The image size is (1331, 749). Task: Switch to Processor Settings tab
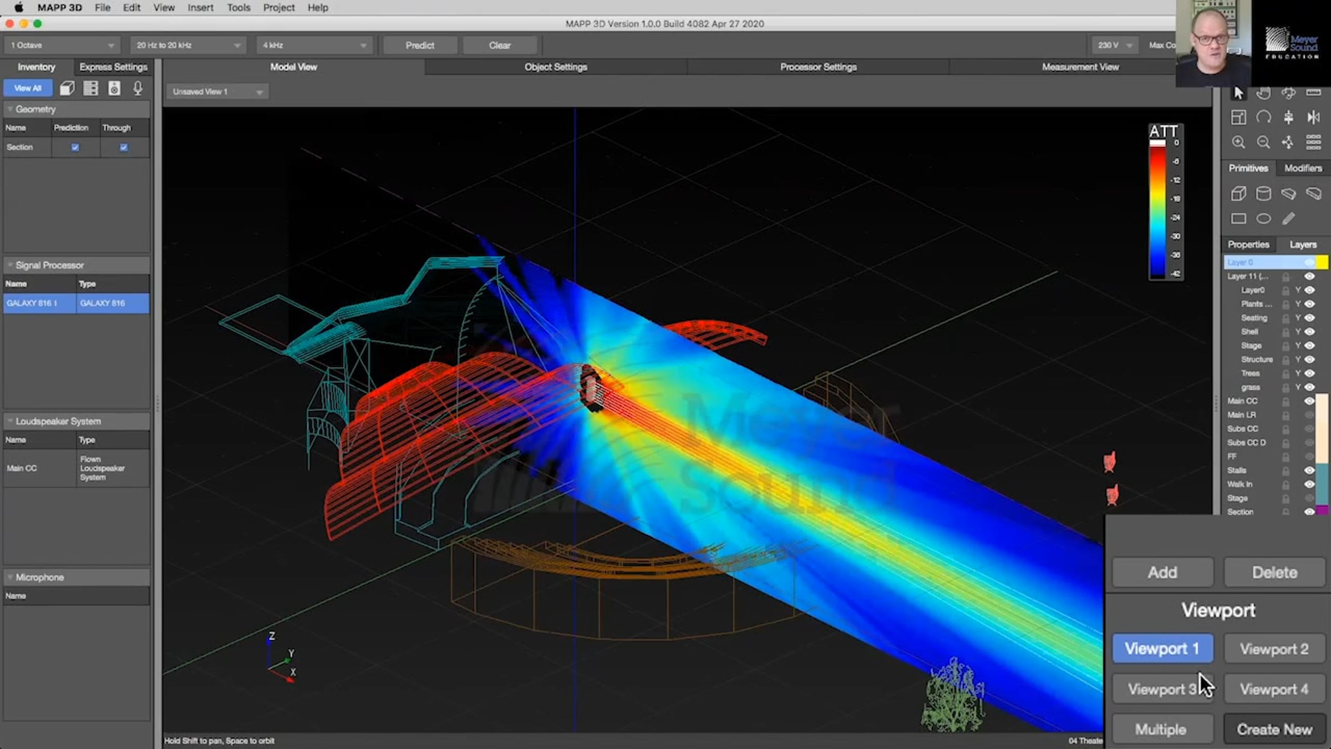tap(818, 67)
